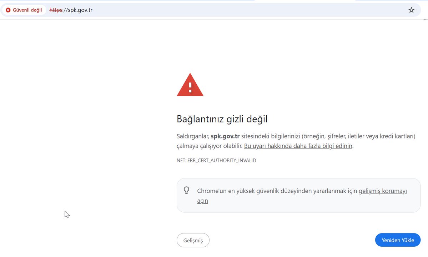Image resolution: width=428 pixels, height=257 pixels.
Task: Open the 'gelişmiş korumayı açın' link
Action: pyautogui.click(x=383, y=191)
